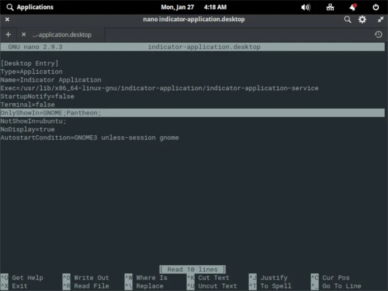Click the Terminal=false line
388x291 pixels.
pos(28,104)
